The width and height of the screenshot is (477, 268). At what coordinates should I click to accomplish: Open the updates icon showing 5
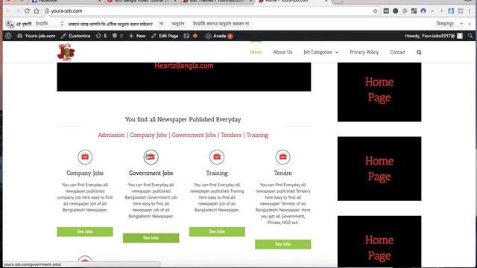101,36
